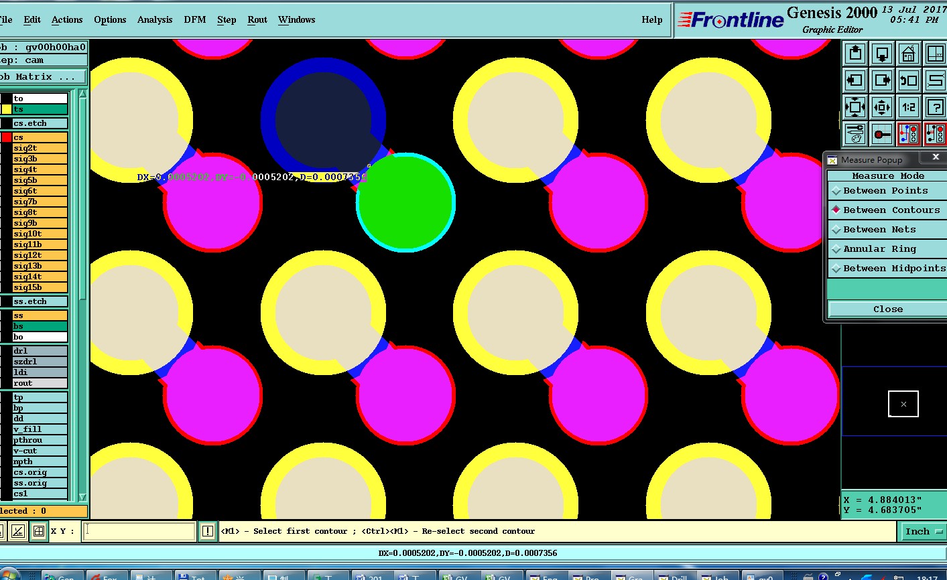947x580 pixels.
Task: Open the Step menu
Action: click(x=227, y=20)
